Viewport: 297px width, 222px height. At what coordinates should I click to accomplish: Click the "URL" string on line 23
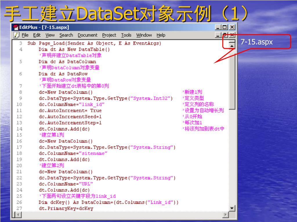tap(86, 184)
